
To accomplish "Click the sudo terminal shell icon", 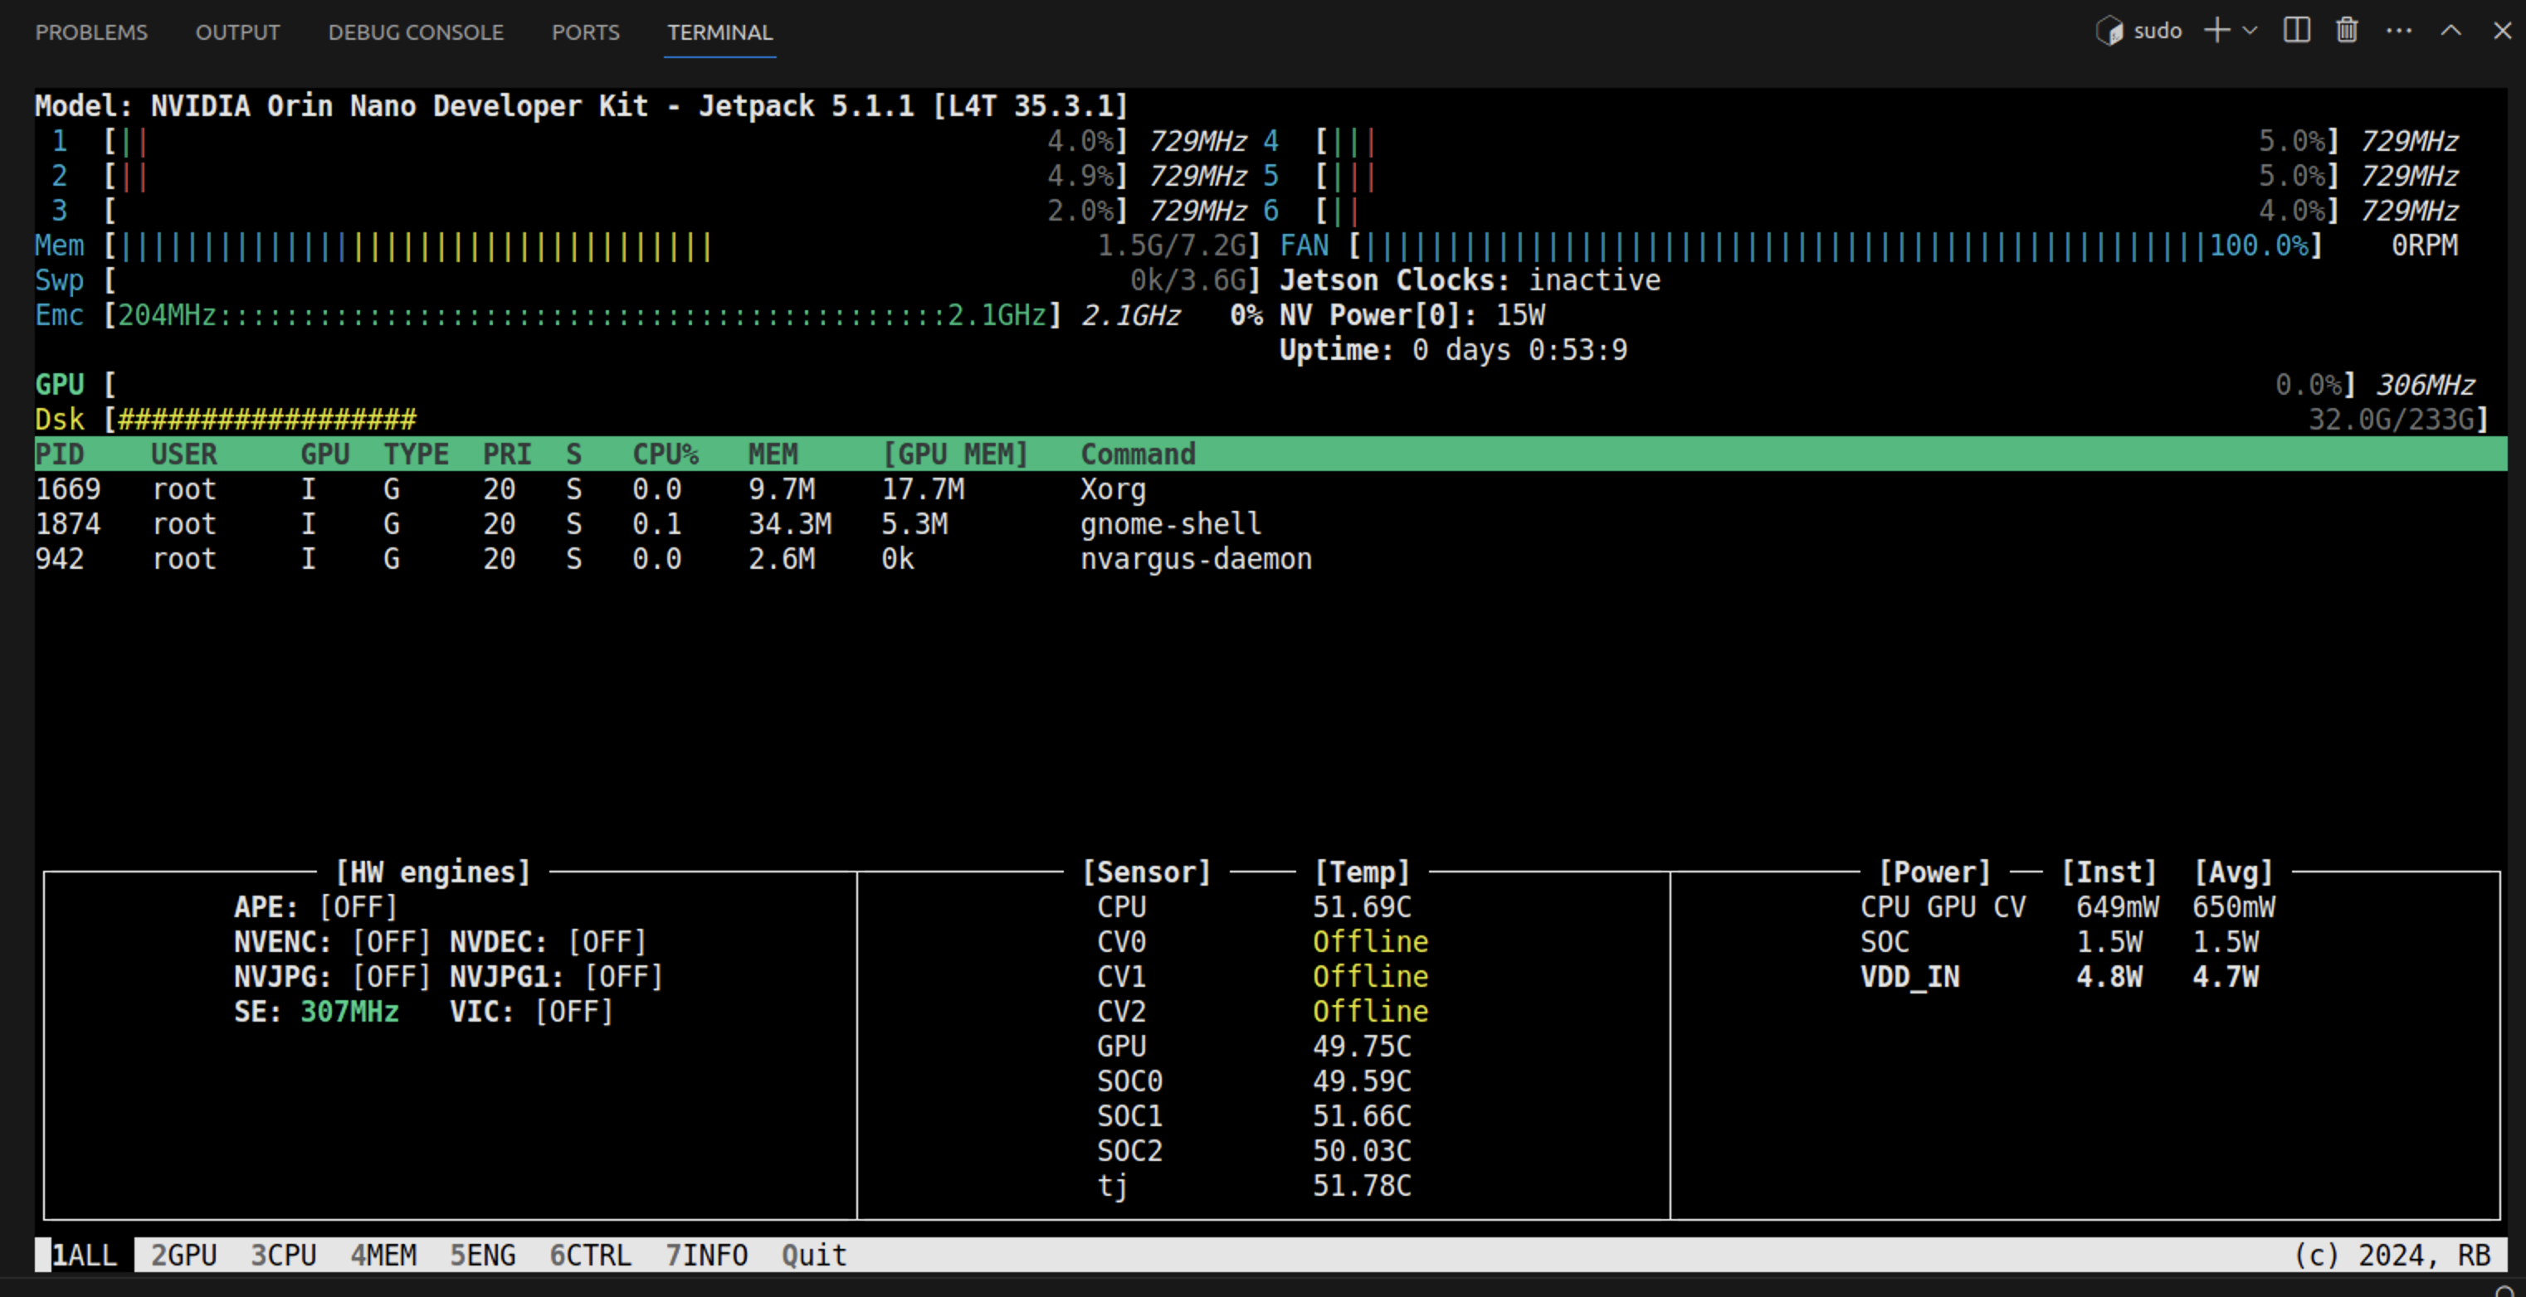I will coord(2109,32).
